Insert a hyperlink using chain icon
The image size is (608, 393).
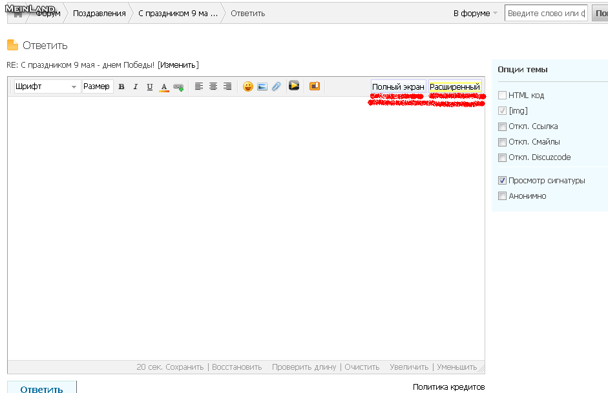[178, 86]
